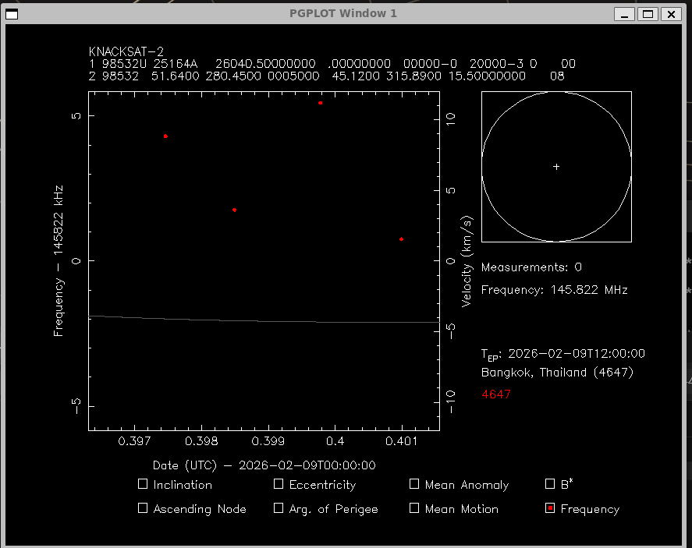Toggle the Eccentricity checkbox
692x548 pixels.
point(279,484)
